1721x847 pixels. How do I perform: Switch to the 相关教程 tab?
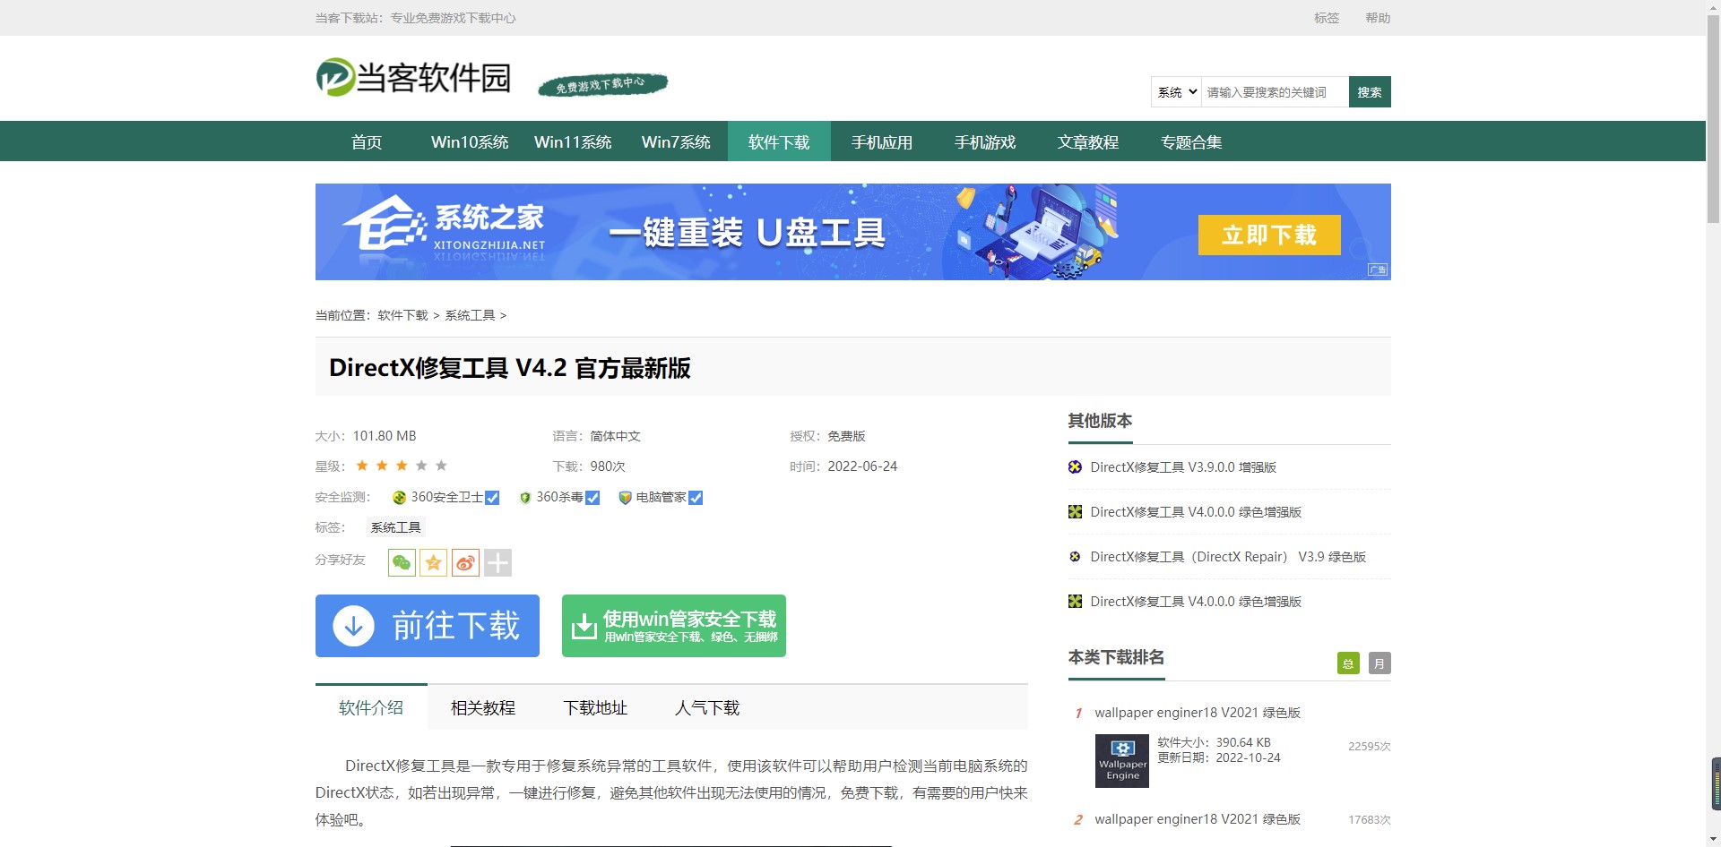483,707
